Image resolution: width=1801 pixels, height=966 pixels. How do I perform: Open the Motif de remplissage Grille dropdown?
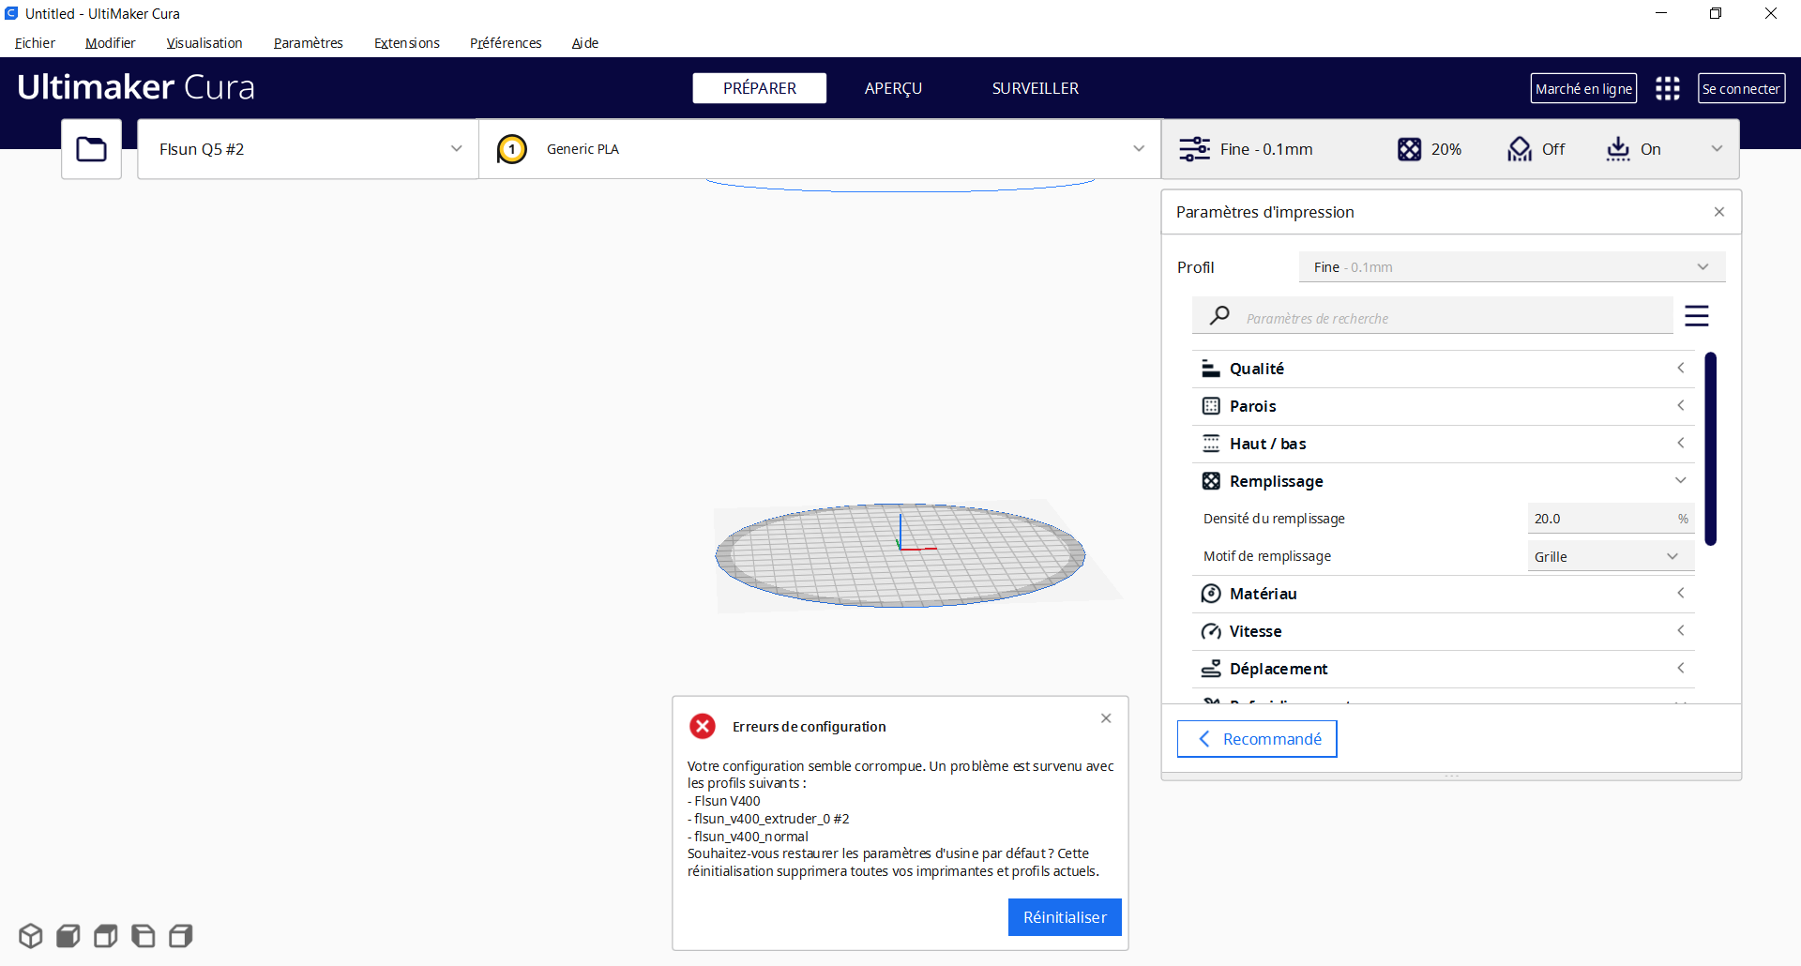point(1611,556)
